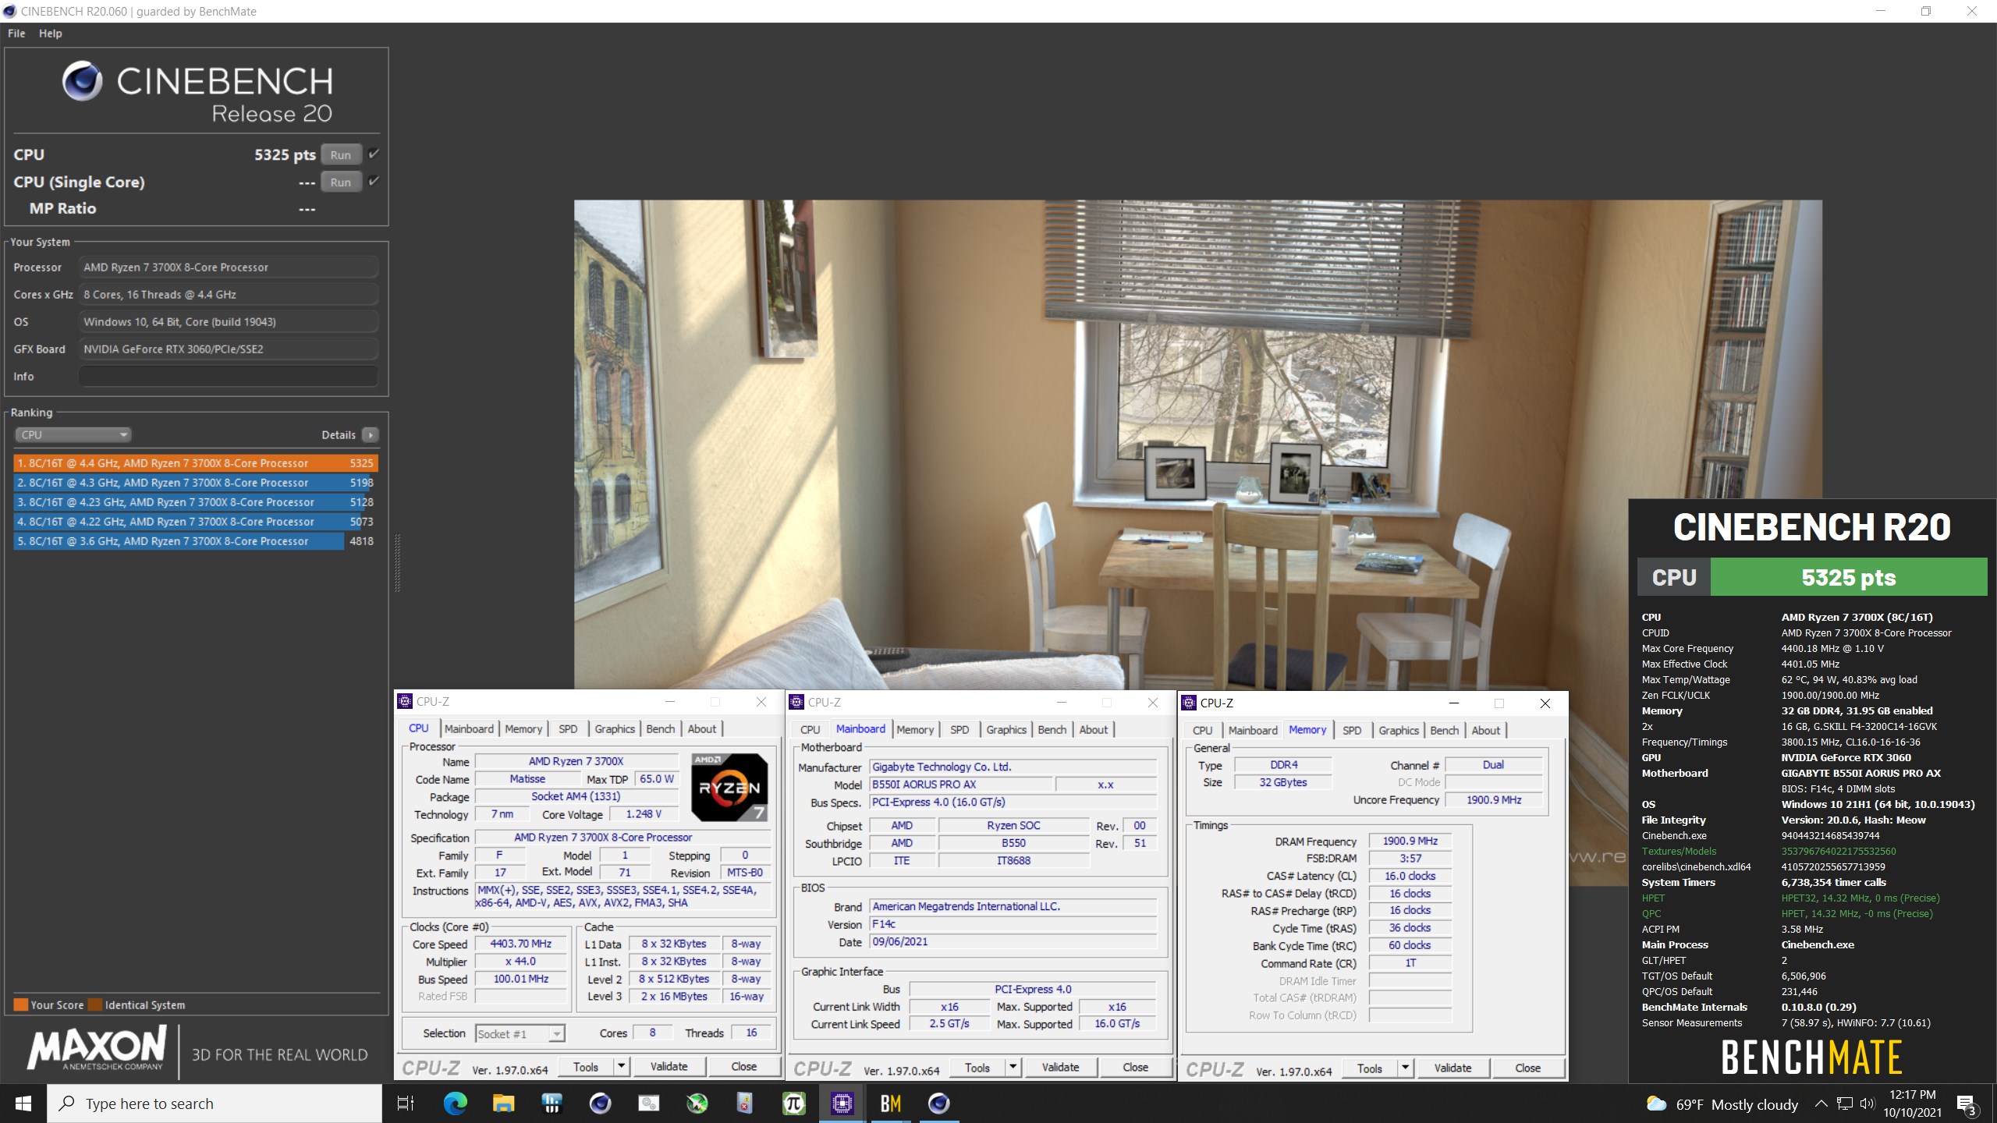Click the Cinebench sphere logo in header
This screenshot has height=1123, width=1997.
82,81
